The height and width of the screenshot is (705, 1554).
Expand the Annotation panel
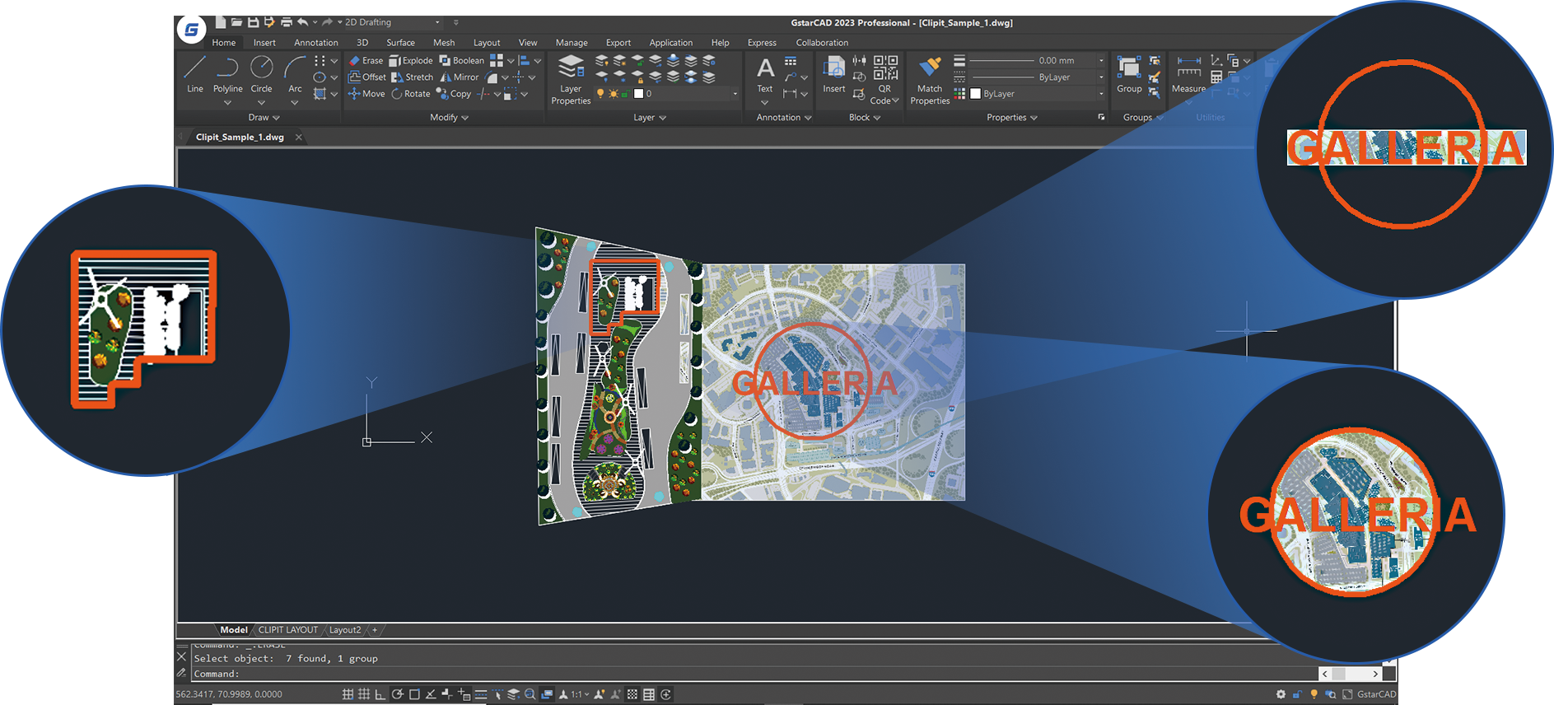click(784, 118)
